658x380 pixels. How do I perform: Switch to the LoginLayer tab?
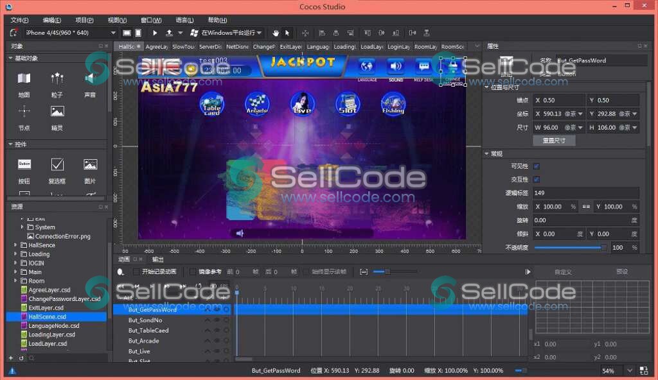pos(398,47)
